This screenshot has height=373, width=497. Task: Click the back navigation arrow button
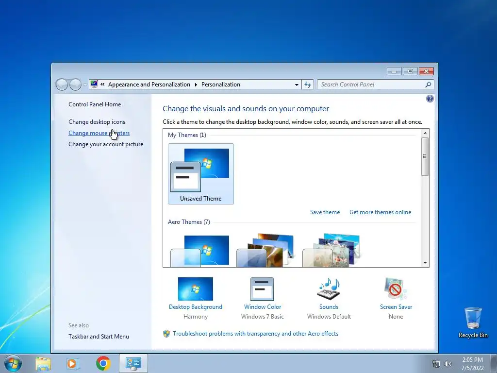click(x=62, y=85)
